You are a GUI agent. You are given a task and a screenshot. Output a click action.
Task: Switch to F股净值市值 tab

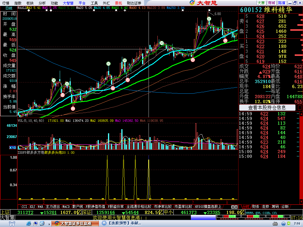(x=95, y=207)
